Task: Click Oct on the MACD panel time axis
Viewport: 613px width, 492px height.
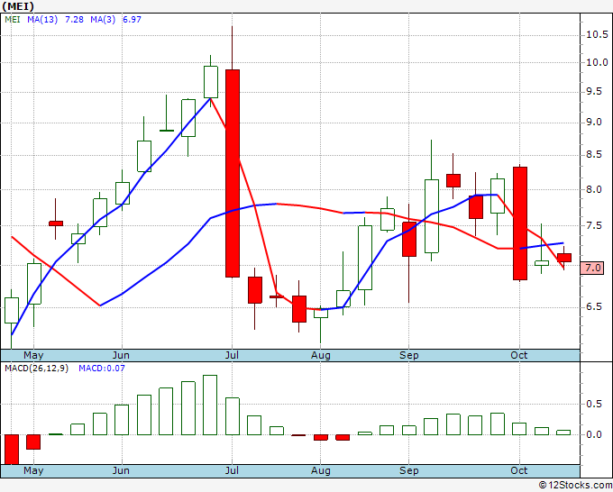Action: (519, 470)
